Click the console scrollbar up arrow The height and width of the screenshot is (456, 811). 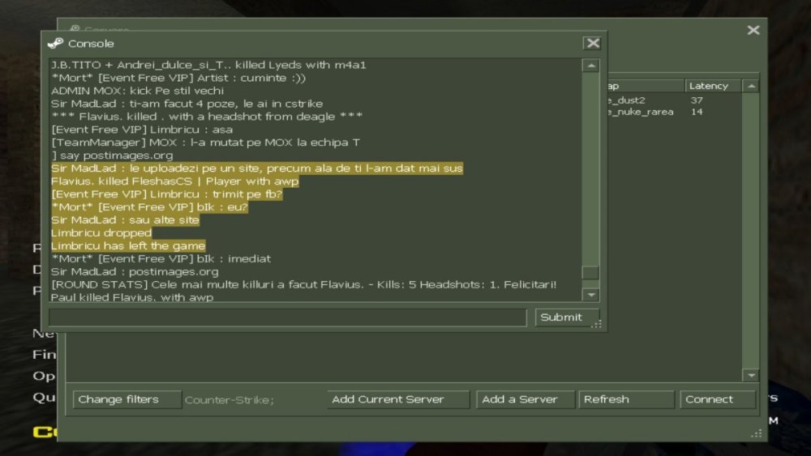590,66
